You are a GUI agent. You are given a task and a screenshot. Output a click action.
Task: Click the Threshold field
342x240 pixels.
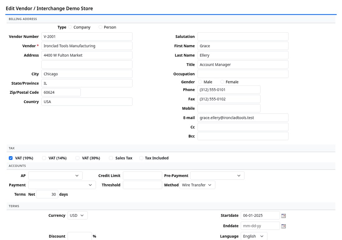(142, 185)
